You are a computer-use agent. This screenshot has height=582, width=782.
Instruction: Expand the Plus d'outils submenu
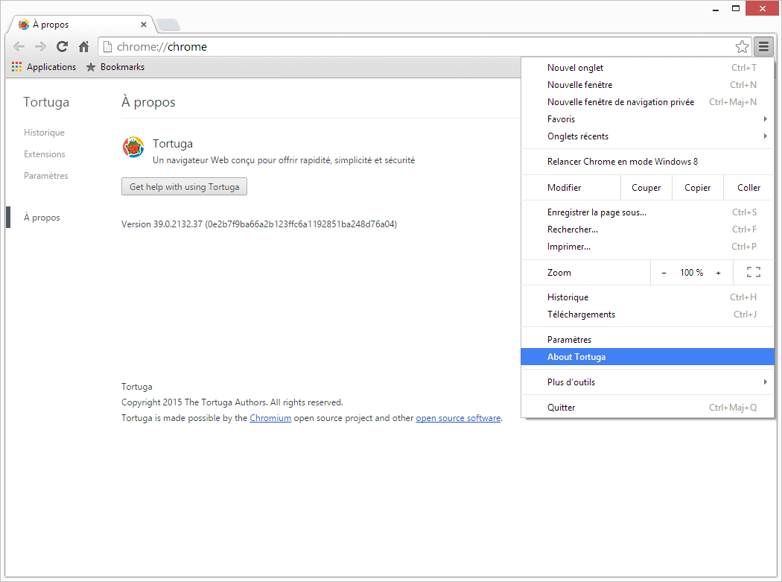[x=647, y=382]
